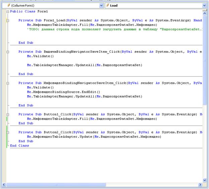Click the lightning icon next to Load

coord(108,5)
